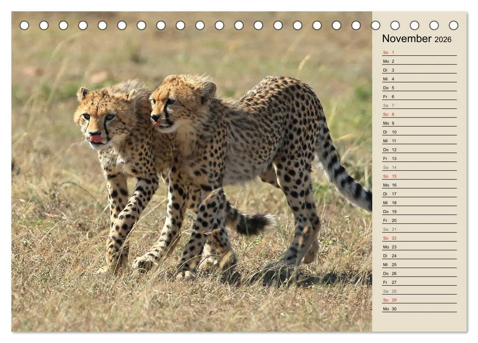Select the 'Mi 18' date row

419,203
